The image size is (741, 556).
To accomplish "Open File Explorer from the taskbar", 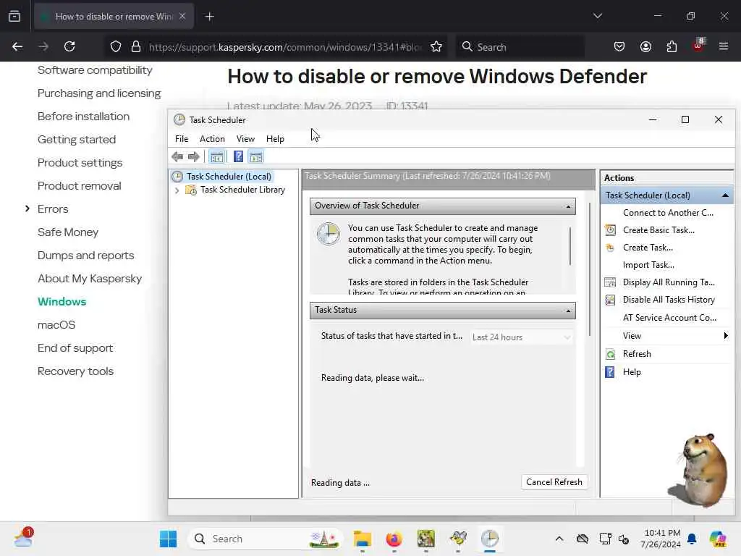I will (x=363, y=539).
